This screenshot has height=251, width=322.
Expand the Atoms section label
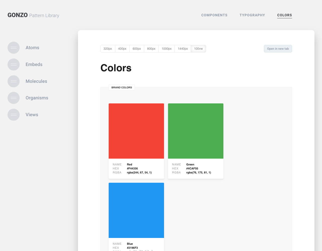[x=32, y=48]
